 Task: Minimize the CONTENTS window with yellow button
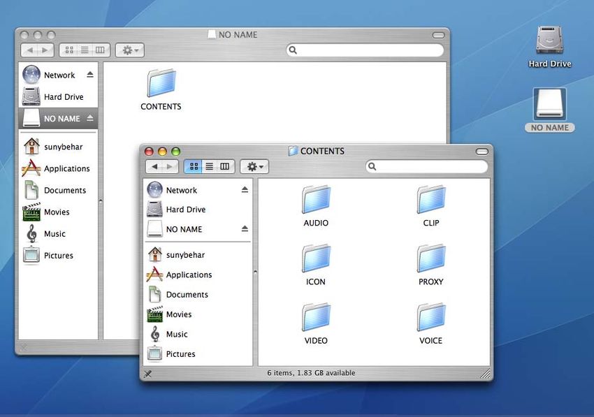point(163,152)
